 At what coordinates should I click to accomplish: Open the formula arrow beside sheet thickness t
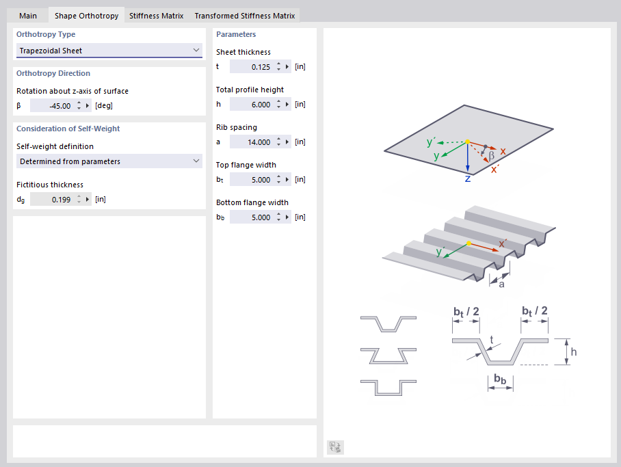tap(287, 66)
